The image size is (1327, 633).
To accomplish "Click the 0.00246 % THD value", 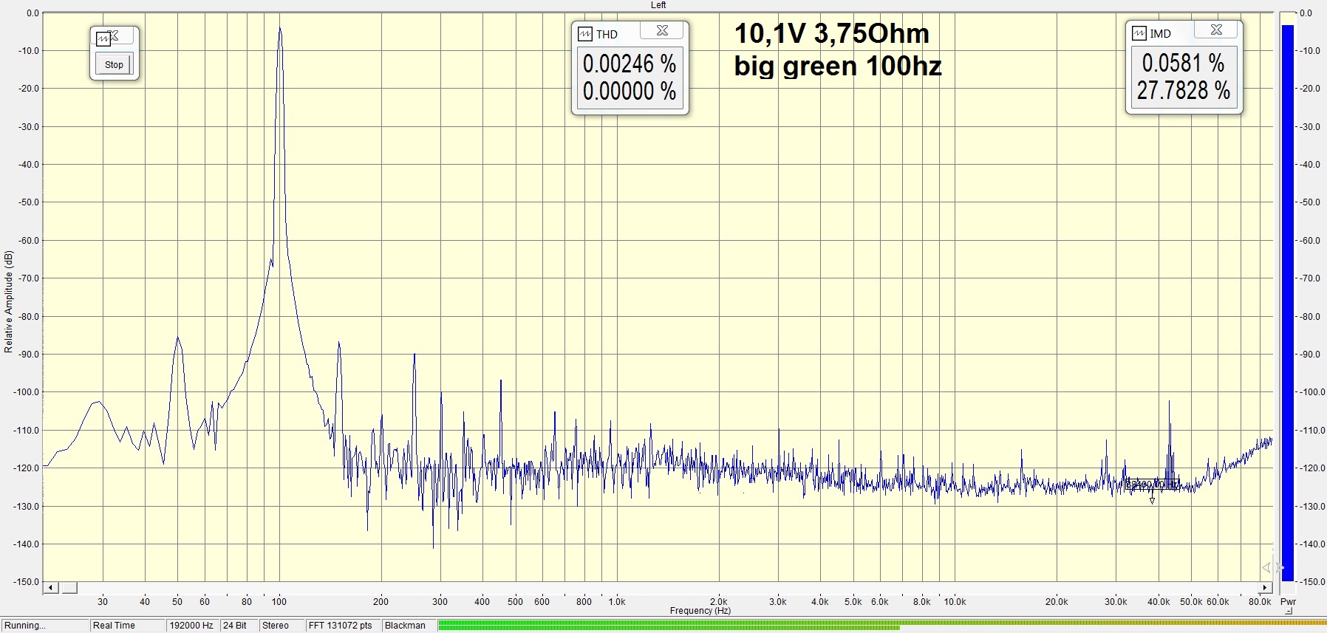I will 630,64.
